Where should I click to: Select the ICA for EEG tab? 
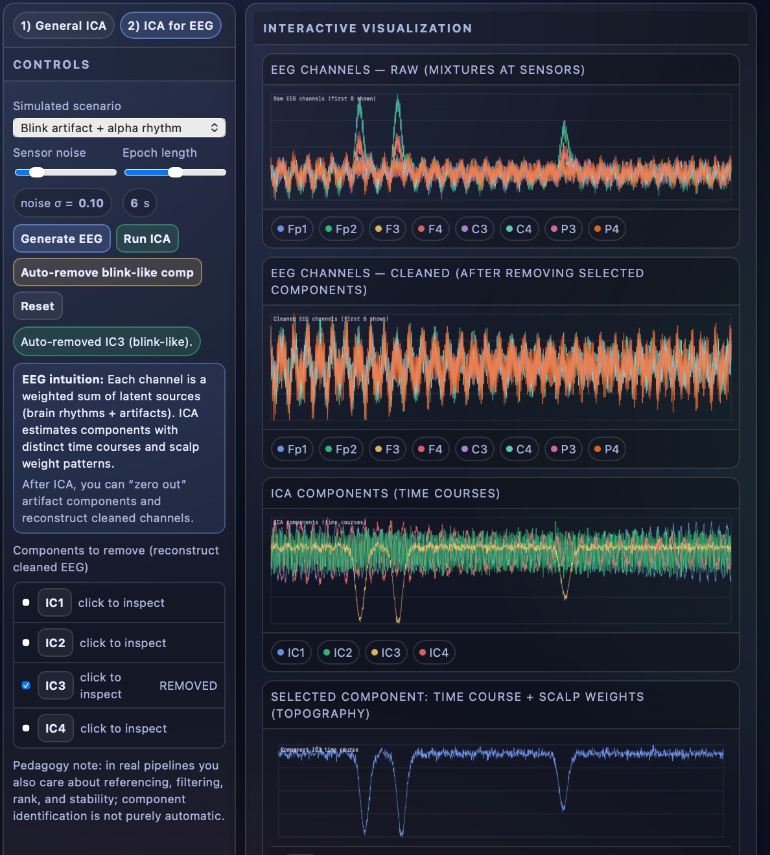170,26
